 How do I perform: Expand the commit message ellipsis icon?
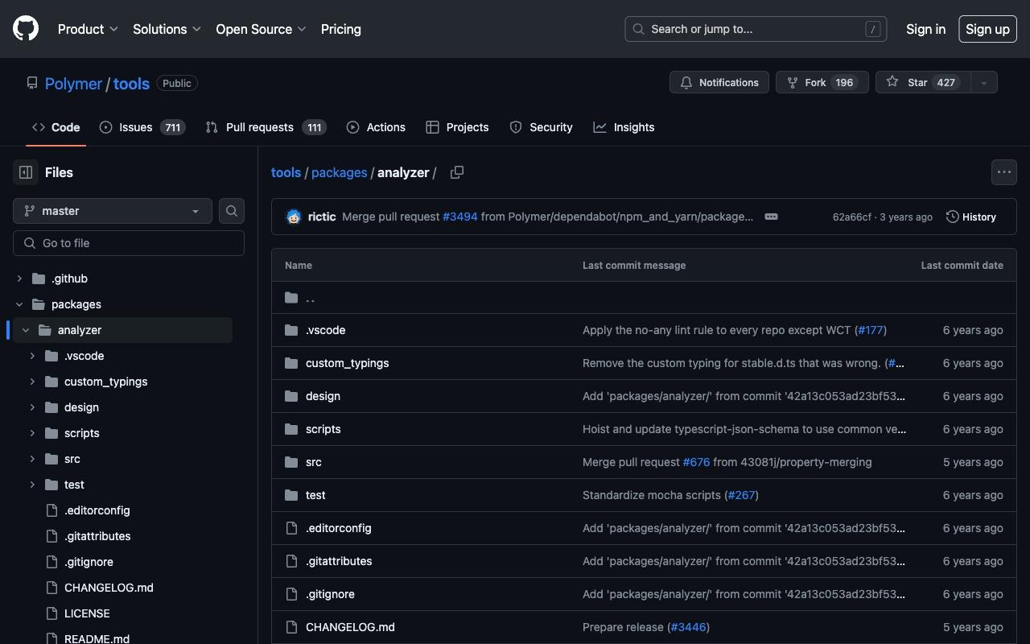(771, 217)
